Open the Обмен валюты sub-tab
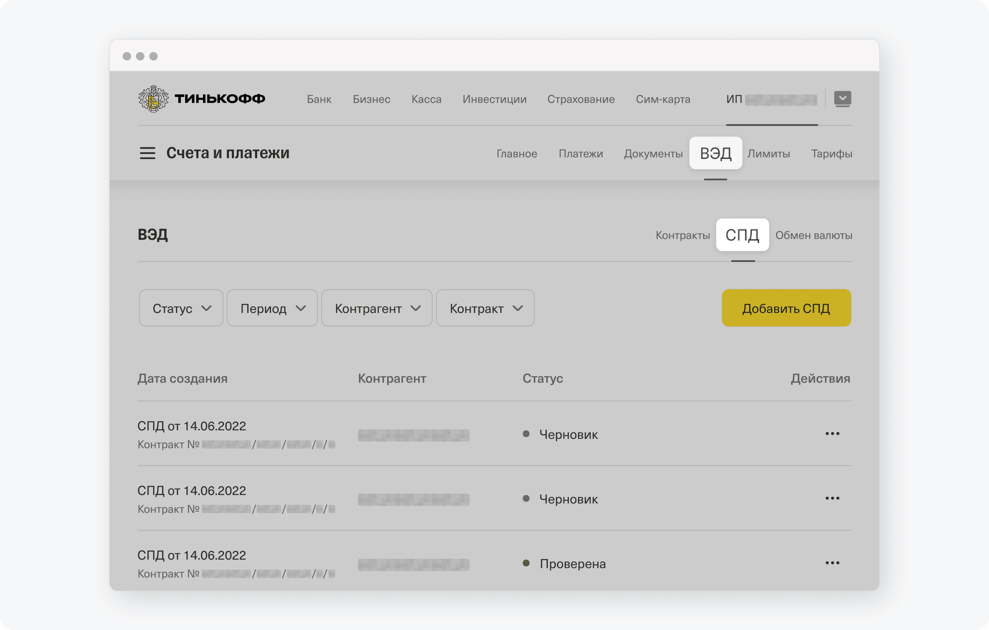The height and width of the screenshot is (630, 989). point(814,235)
